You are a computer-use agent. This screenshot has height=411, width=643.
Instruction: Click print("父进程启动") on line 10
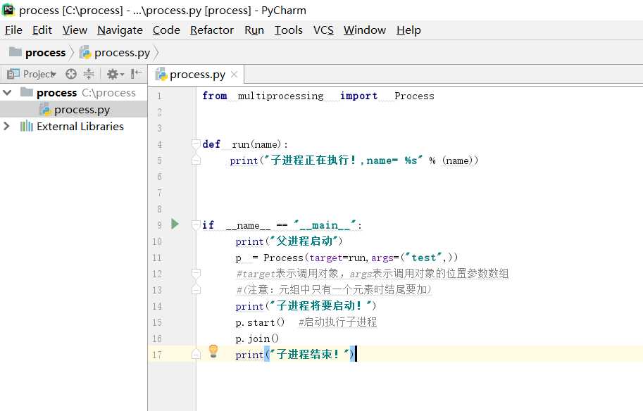click(289, 241)
